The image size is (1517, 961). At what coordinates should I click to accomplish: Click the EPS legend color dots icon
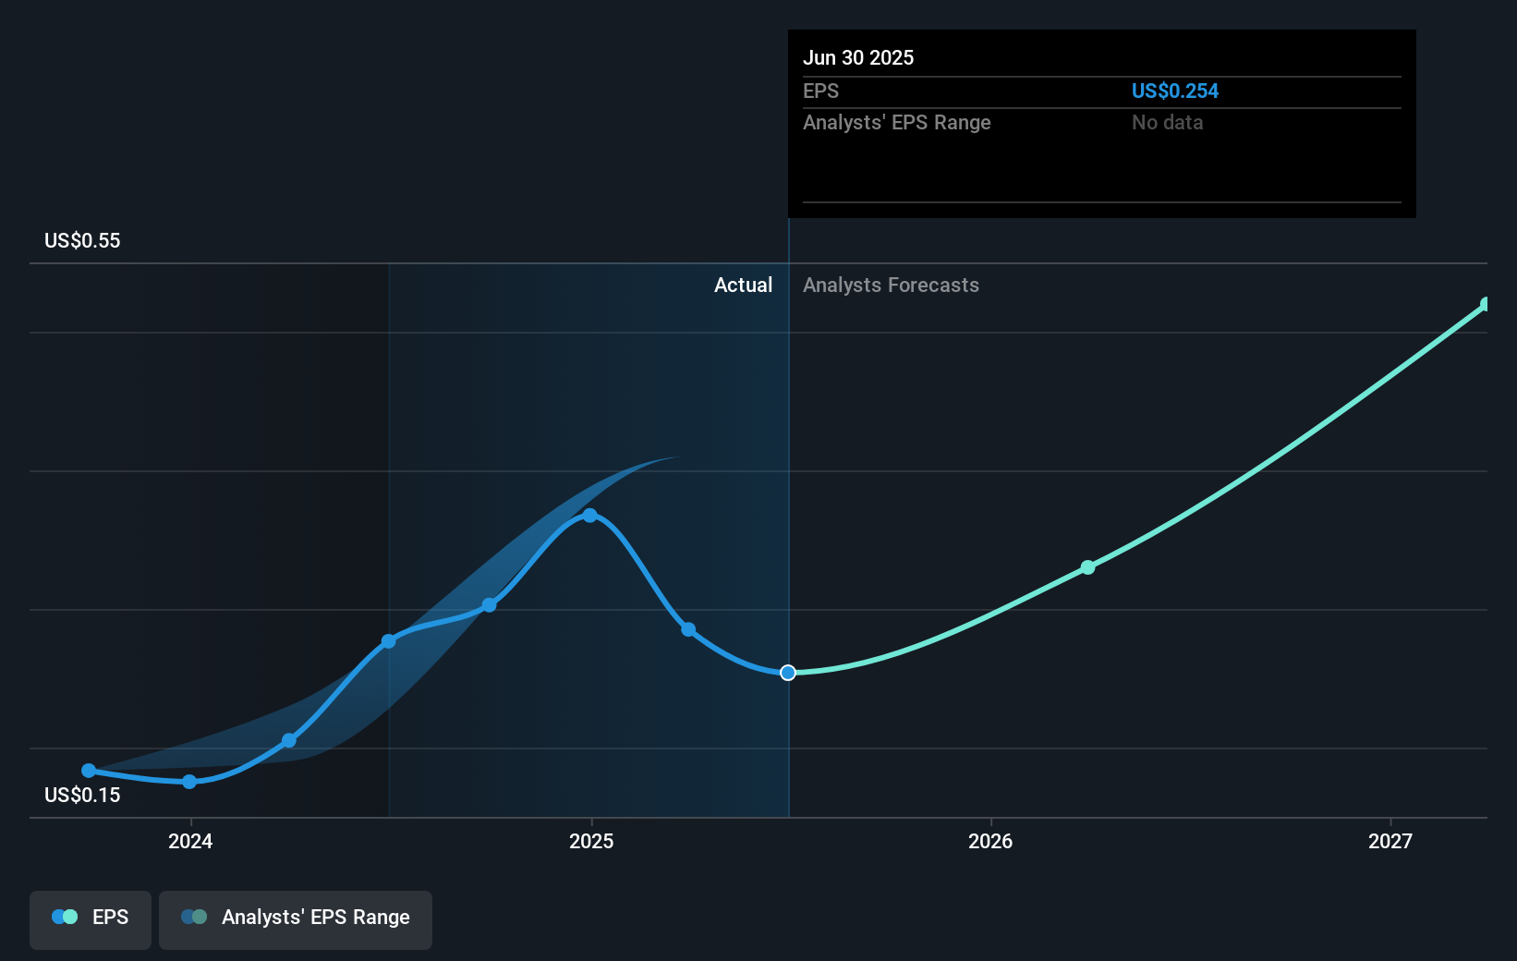(x=65, y=917)
